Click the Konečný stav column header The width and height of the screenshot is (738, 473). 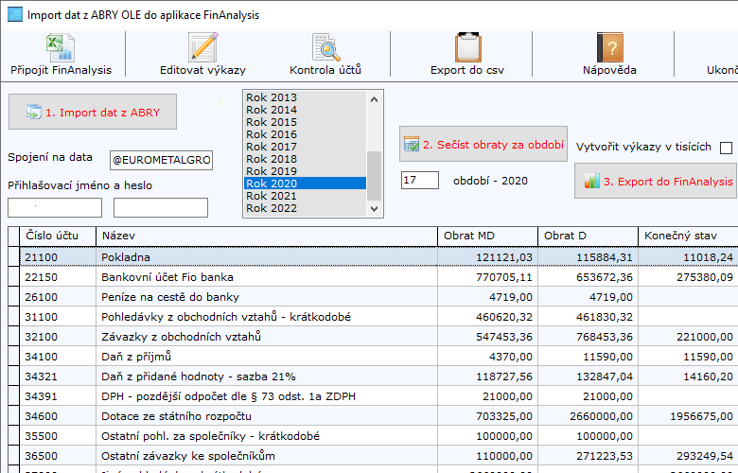[688, 236]
